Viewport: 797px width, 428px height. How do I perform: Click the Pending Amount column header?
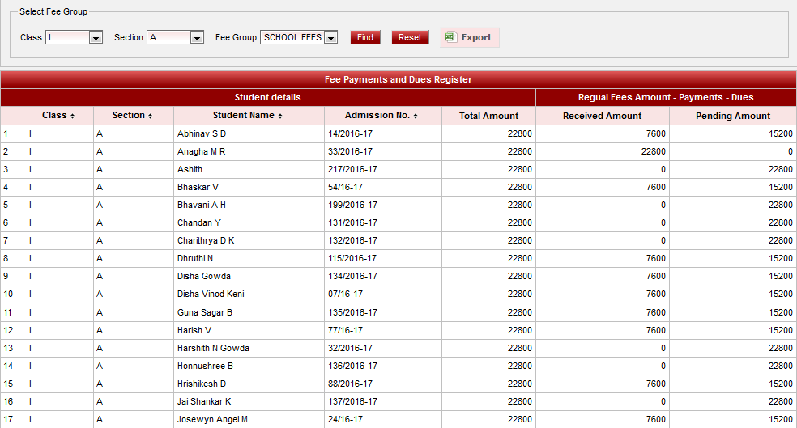pyautogui.click(x=732, y=116)
